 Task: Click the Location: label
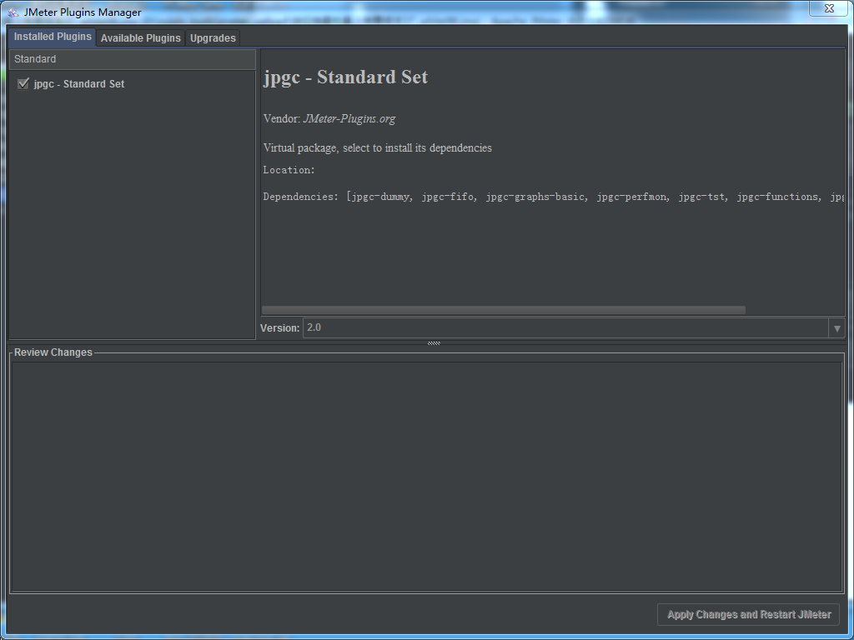(x=289, y=170)
